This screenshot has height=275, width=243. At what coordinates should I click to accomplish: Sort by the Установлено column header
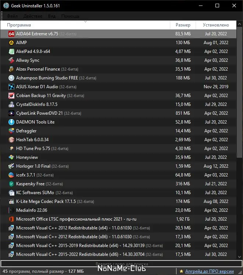[216, 25]
